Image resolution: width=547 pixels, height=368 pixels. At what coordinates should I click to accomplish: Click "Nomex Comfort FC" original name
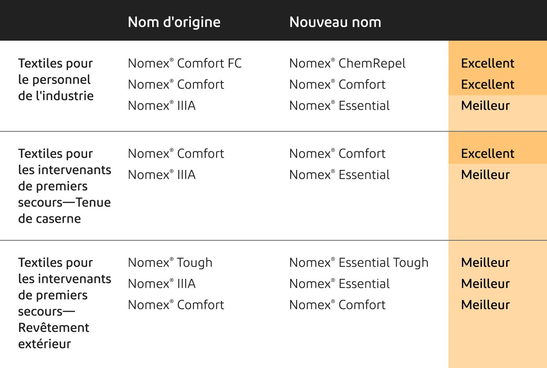pyautogui.click(x=185, y=63)
